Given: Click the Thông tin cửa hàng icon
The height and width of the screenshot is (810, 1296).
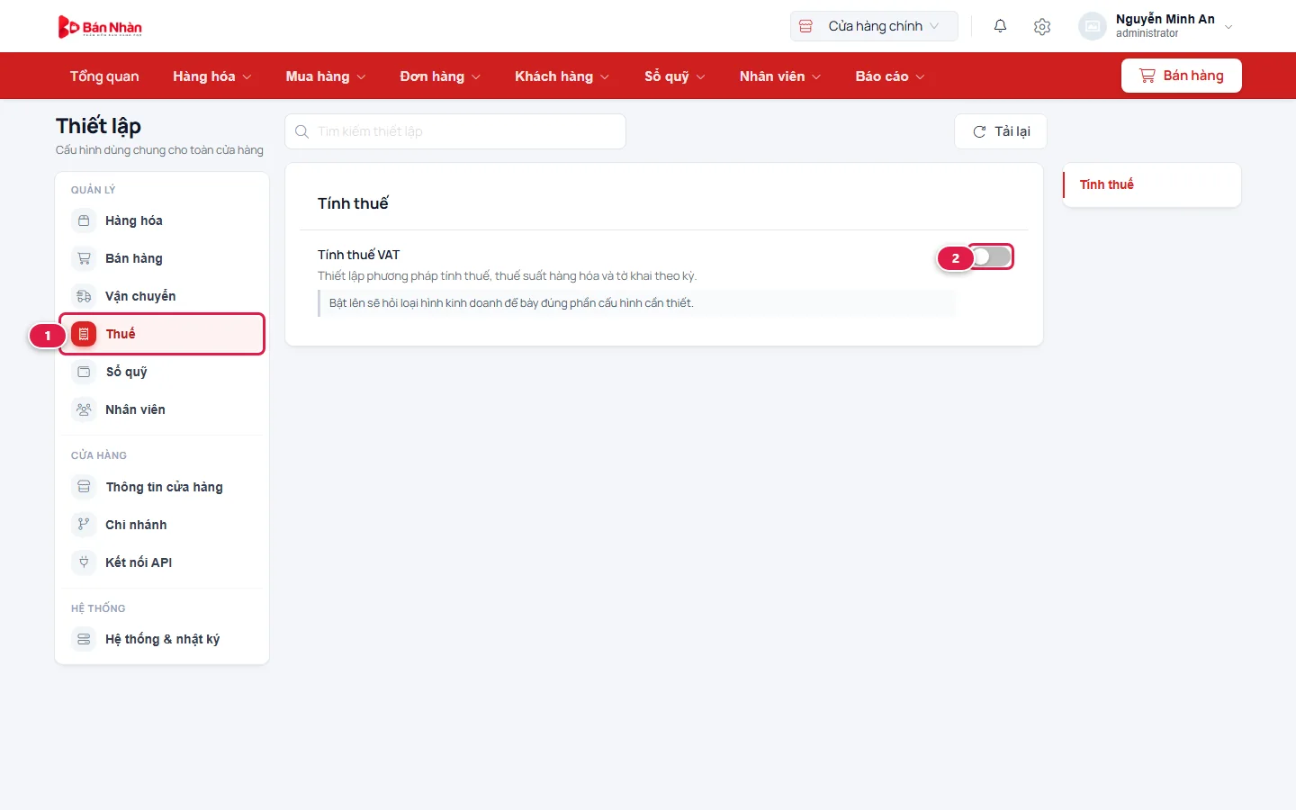Looking at the screenshot, I should pos(84,487).
